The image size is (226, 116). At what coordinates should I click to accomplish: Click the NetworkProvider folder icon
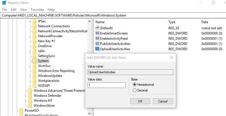click(x=34, y=36)
